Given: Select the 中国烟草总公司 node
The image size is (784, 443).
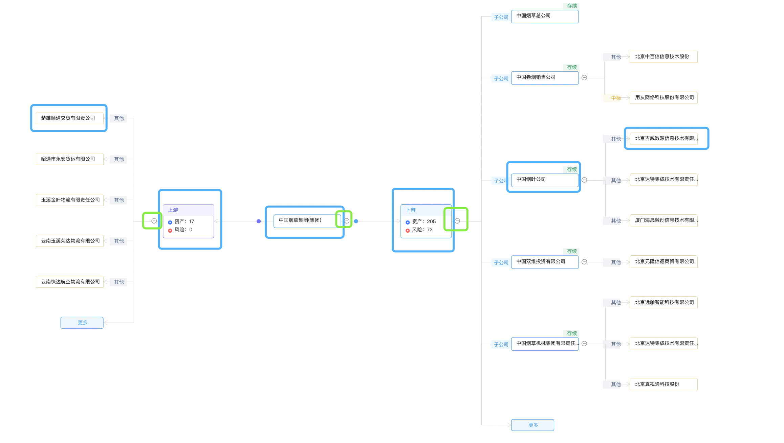Looking at the screenshot, I should (x=545, y=17).
